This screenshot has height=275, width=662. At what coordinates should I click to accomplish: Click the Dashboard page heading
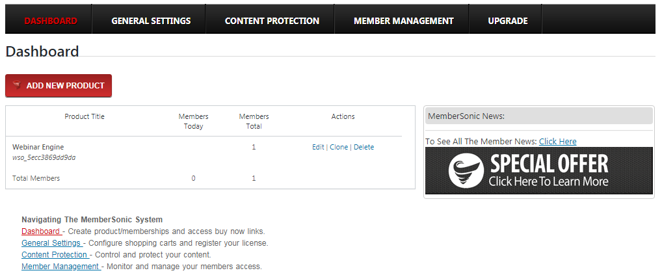tap(42, 51)
